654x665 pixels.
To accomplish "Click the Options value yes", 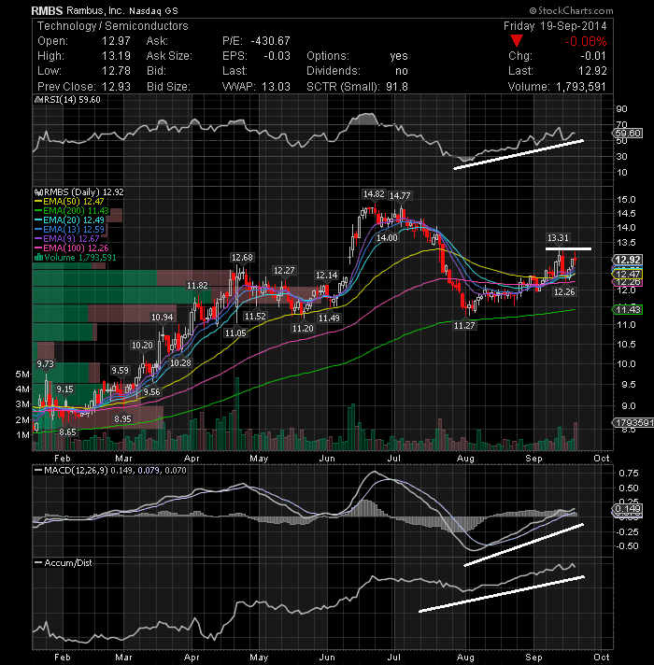I will click(399, 56).
